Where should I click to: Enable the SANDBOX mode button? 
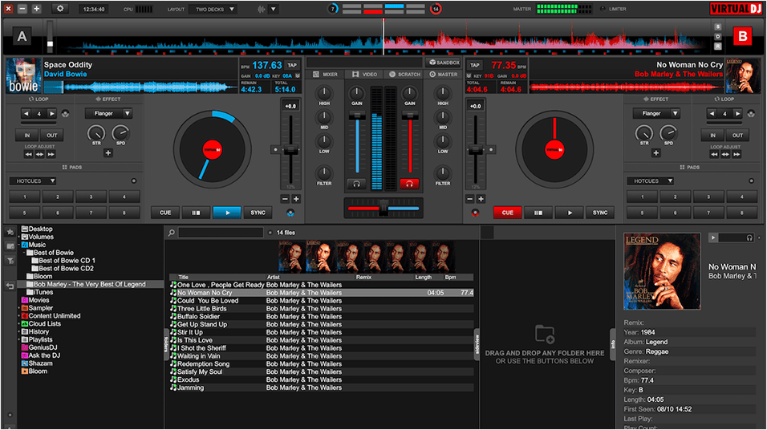[444, 62]
